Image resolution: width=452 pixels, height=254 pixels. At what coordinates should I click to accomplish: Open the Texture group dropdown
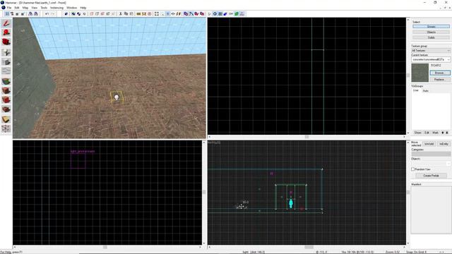(x=431, y=51)
